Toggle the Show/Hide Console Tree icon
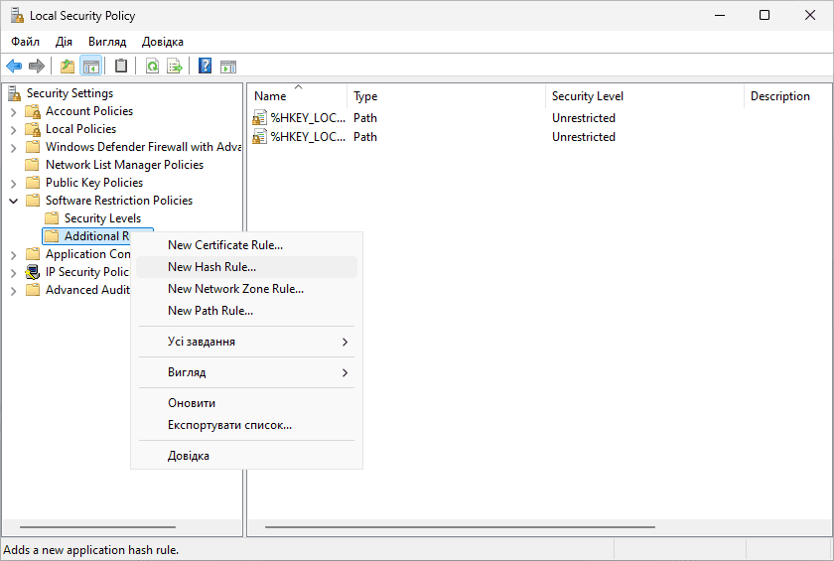Screen dimensions: 834x561 91,67
